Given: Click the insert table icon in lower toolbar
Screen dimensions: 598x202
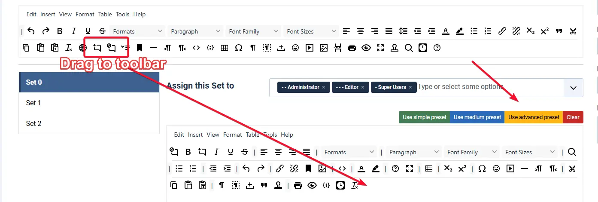Looking at the screenshot, I should coord(428,168).
